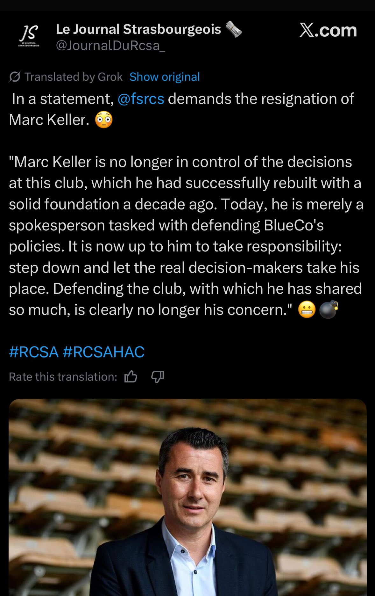Image resolution: width=375 pixels, height=596 pixels.
Task: Open the attached photo of the man
Action: (187, 497)
